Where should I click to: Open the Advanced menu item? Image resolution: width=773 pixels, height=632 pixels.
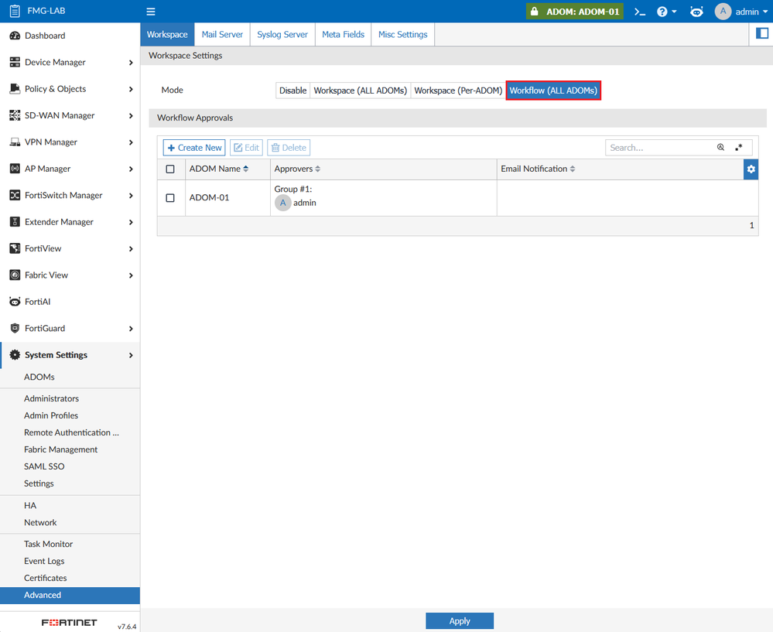click(70, 595)
